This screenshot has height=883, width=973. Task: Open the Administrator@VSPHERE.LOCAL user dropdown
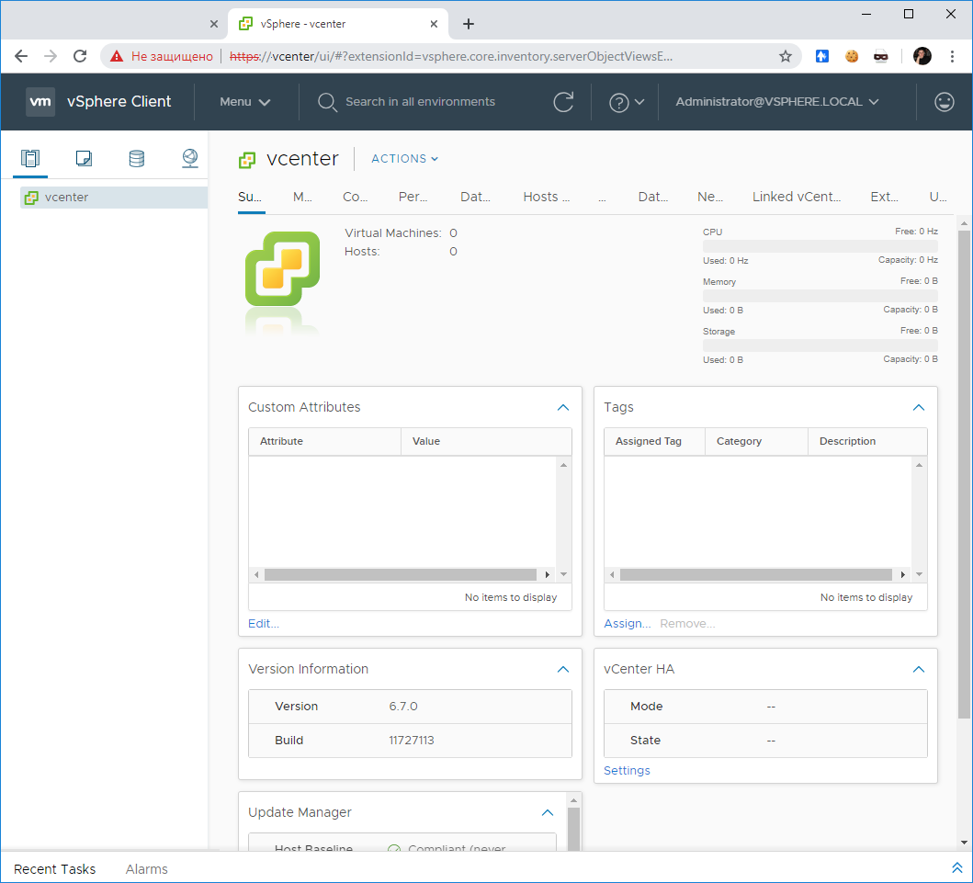tap(777, 102)
